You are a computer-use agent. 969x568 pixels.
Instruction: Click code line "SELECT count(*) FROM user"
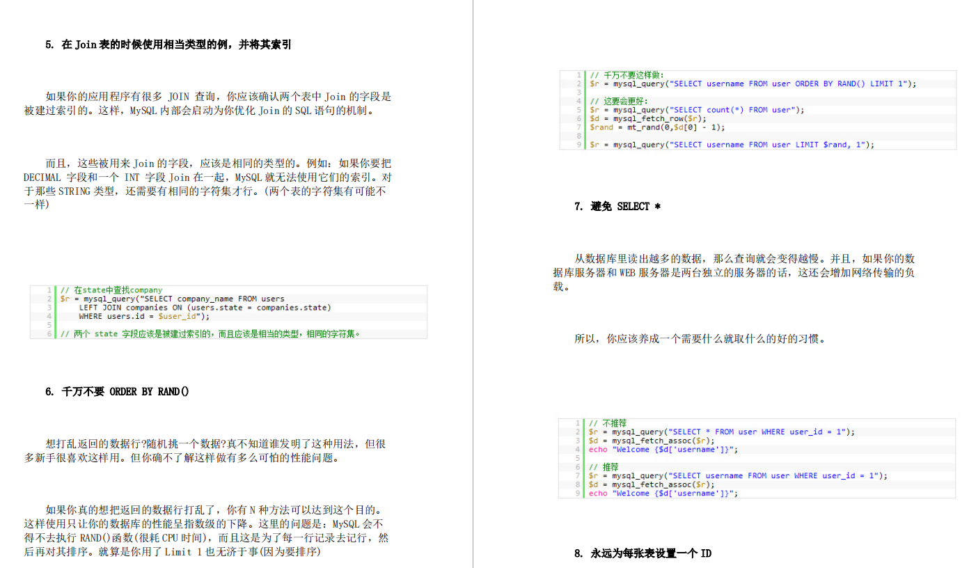tap(697, 109)
